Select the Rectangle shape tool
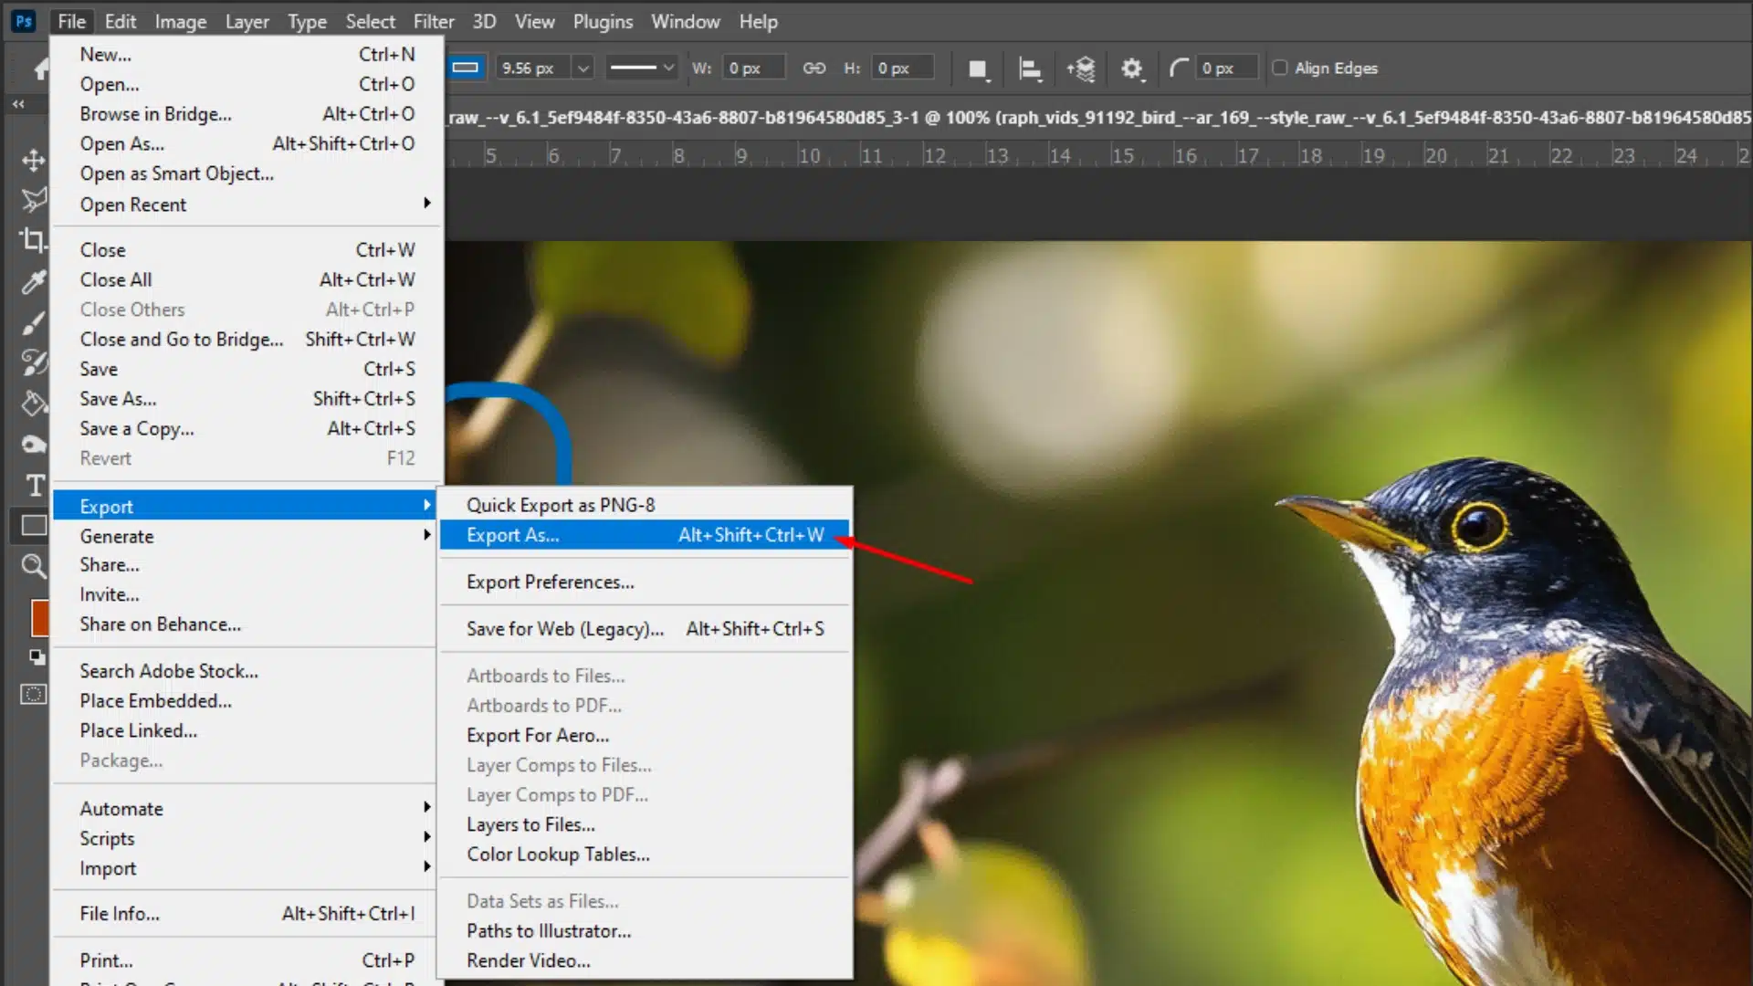The image size is (1753, 986). pyautogui.click(x=34, y=525)
